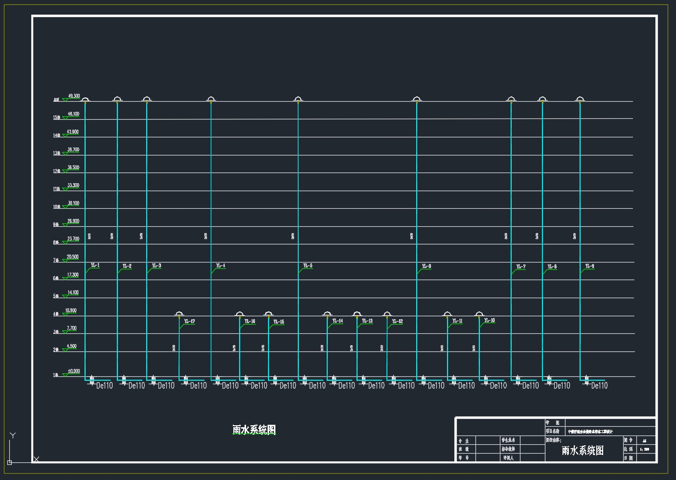Select the rightmost De110 pipe size label
This screenshot has width=676, height=480.
click(599, 386)
